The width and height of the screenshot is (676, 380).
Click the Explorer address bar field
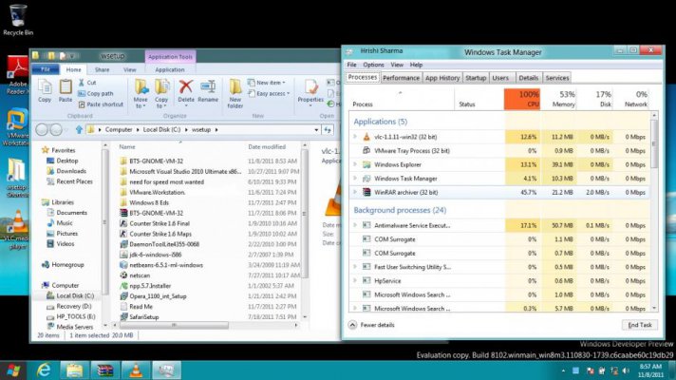coord(202,129)
